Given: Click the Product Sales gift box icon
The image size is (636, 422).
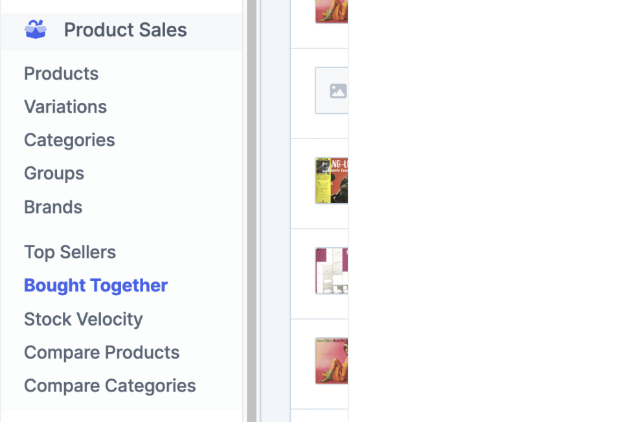Looking at the screenshot, I should [x=37, y=29].
